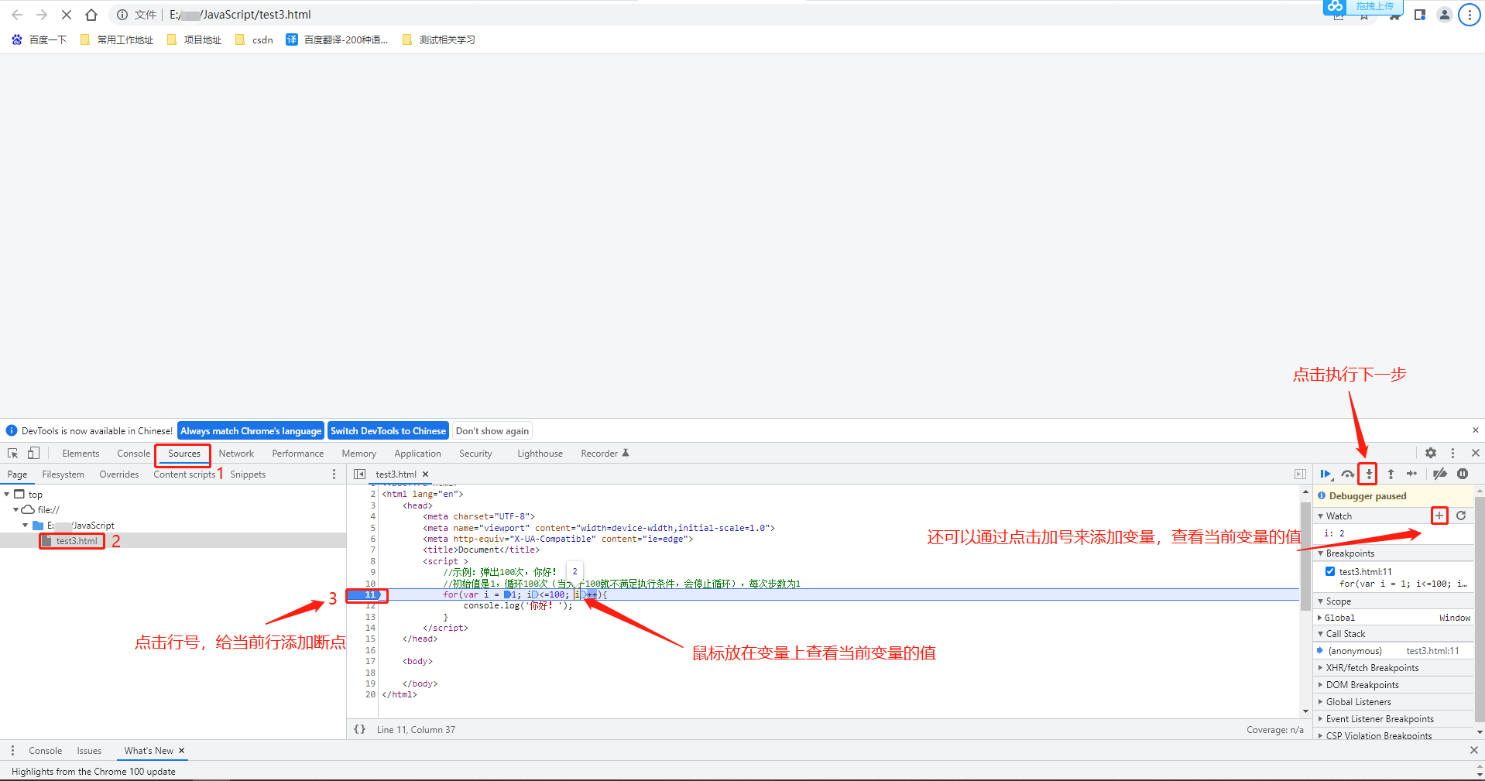Image resolution: width=1485 pixels, height=781 pixels.
Task: Open more options in Sources navigator
Action: click(334, 474)
